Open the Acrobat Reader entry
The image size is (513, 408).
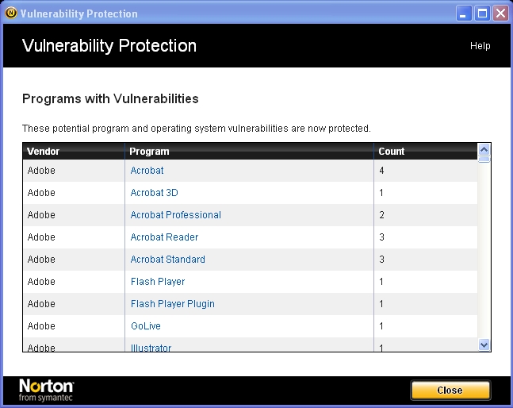pyautogui.click(x=164, y=237)
